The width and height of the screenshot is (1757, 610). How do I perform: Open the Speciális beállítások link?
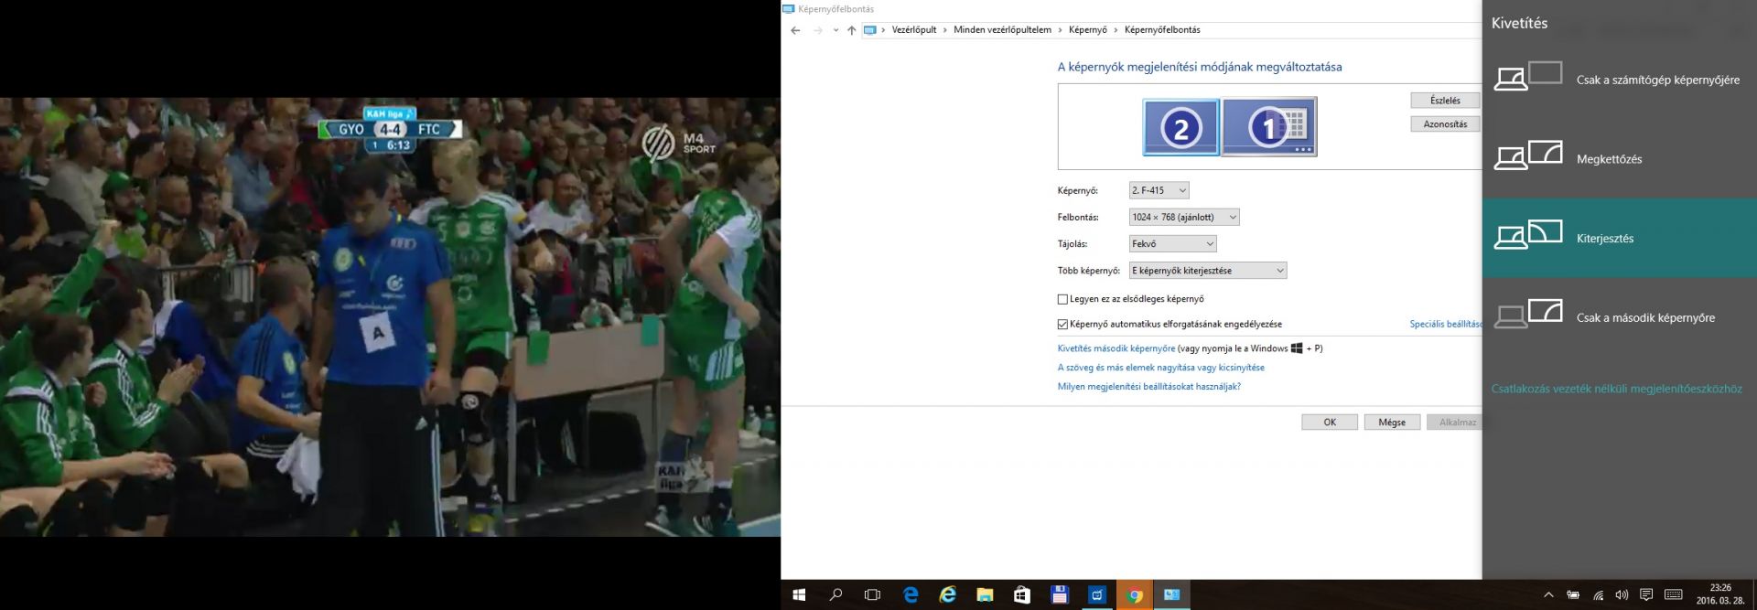click(1445, 324)
